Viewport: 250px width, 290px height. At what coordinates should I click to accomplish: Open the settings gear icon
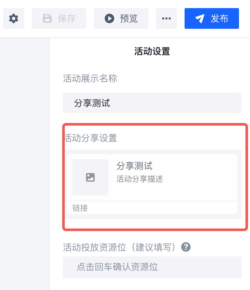14,18
